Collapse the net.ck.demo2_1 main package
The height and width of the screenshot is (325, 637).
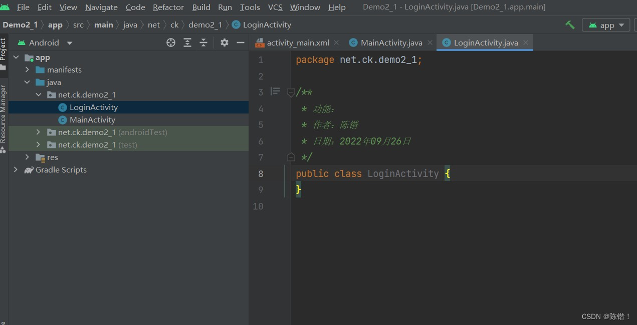tap(39, 95)
